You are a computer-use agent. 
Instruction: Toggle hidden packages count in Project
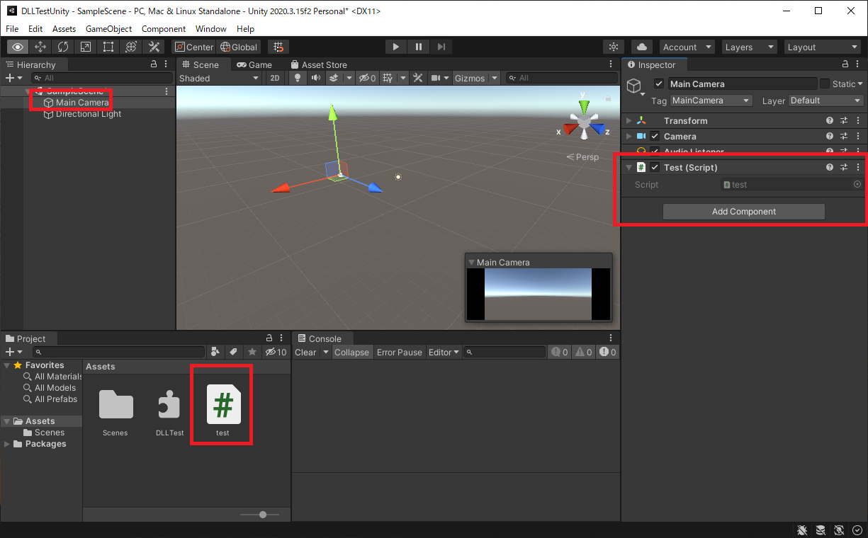(x=276, y=352)
